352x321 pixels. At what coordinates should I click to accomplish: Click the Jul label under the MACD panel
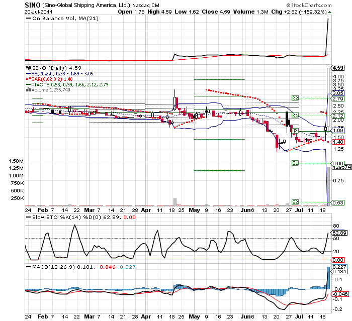[x=299, y=316]
